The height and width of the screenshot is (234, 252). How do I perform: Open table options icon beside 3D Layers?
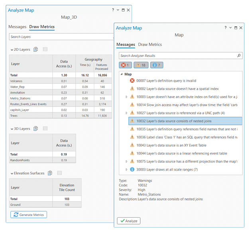45,128
